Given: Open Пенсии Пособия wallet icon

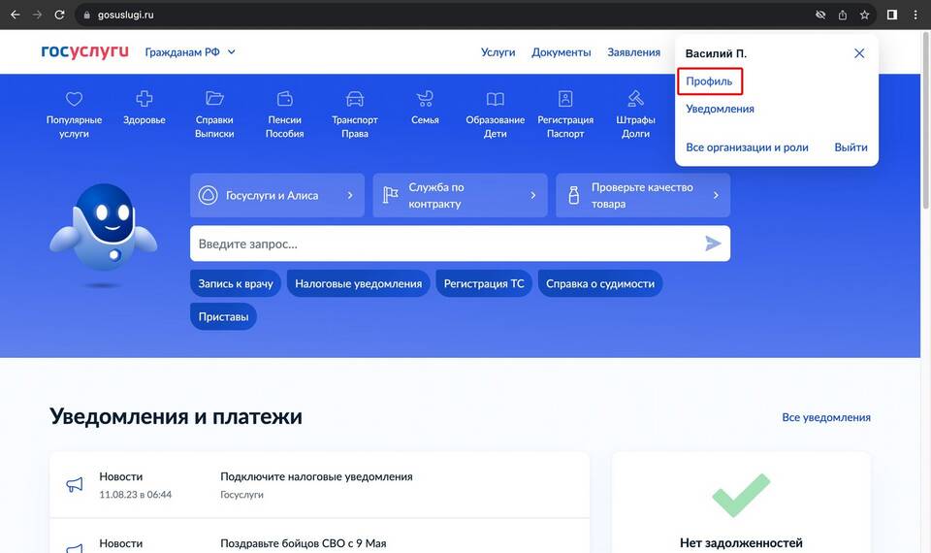Looking at the screenshot, I should coord(285,99).
